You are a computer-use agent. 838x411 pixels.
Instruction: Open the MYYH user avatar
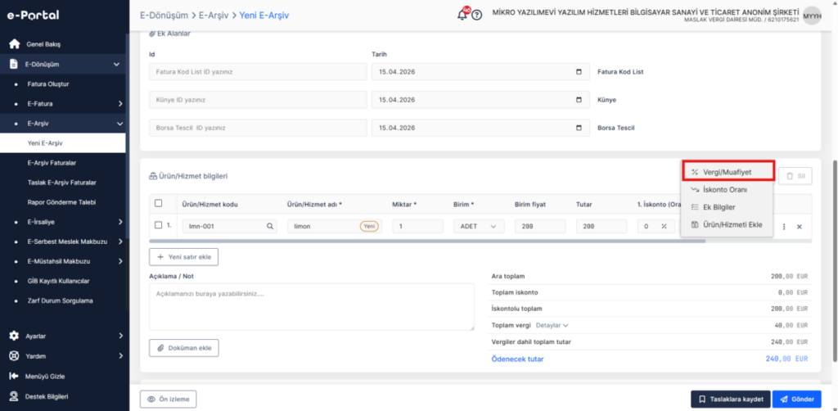click(812, 16)
